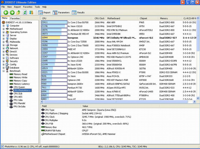Screen dimensions: 200x149
Task: Expand the Operating System node
Action: (x=3, y=32)
